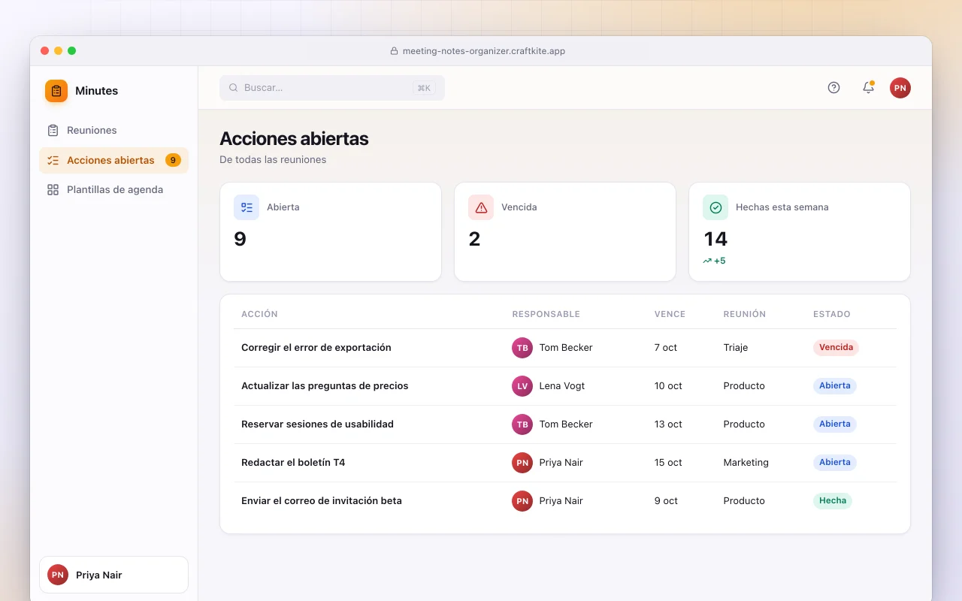The image size is (962, 601).
Task: Open Plantillas de agenda in the sidebar
Action: [x=113, y=190]
